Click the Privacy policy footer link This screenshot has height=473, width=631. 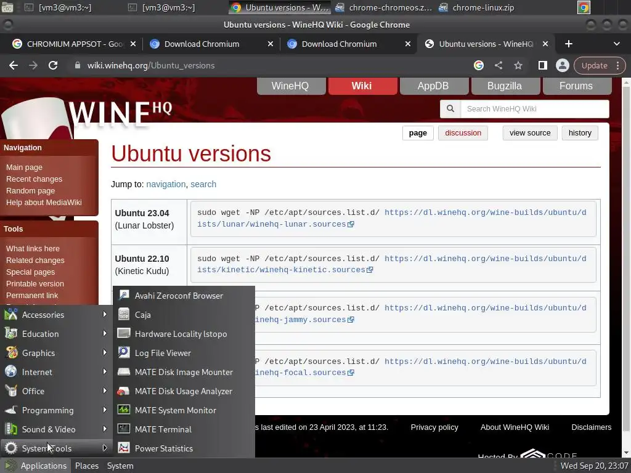pos(434,427)
